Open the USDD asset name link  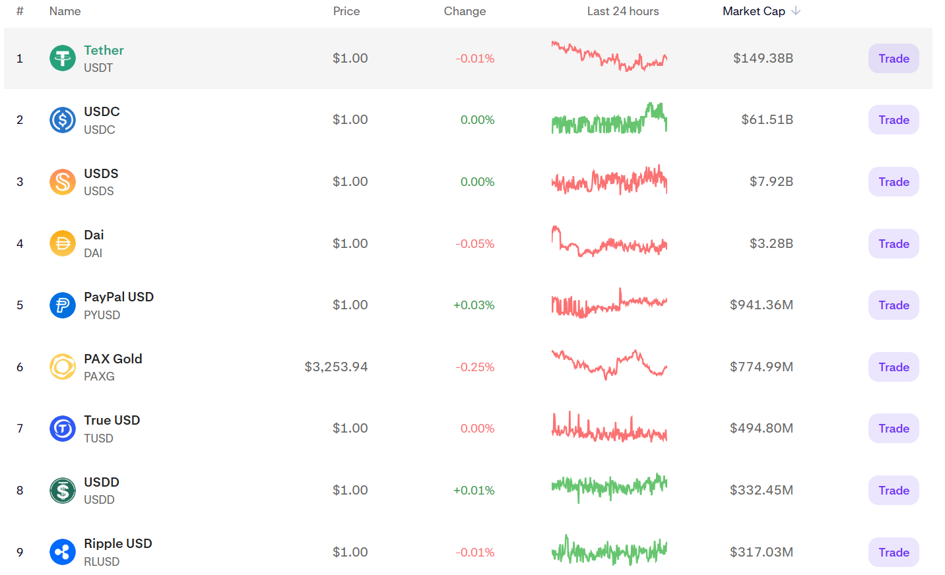(102, 482)
